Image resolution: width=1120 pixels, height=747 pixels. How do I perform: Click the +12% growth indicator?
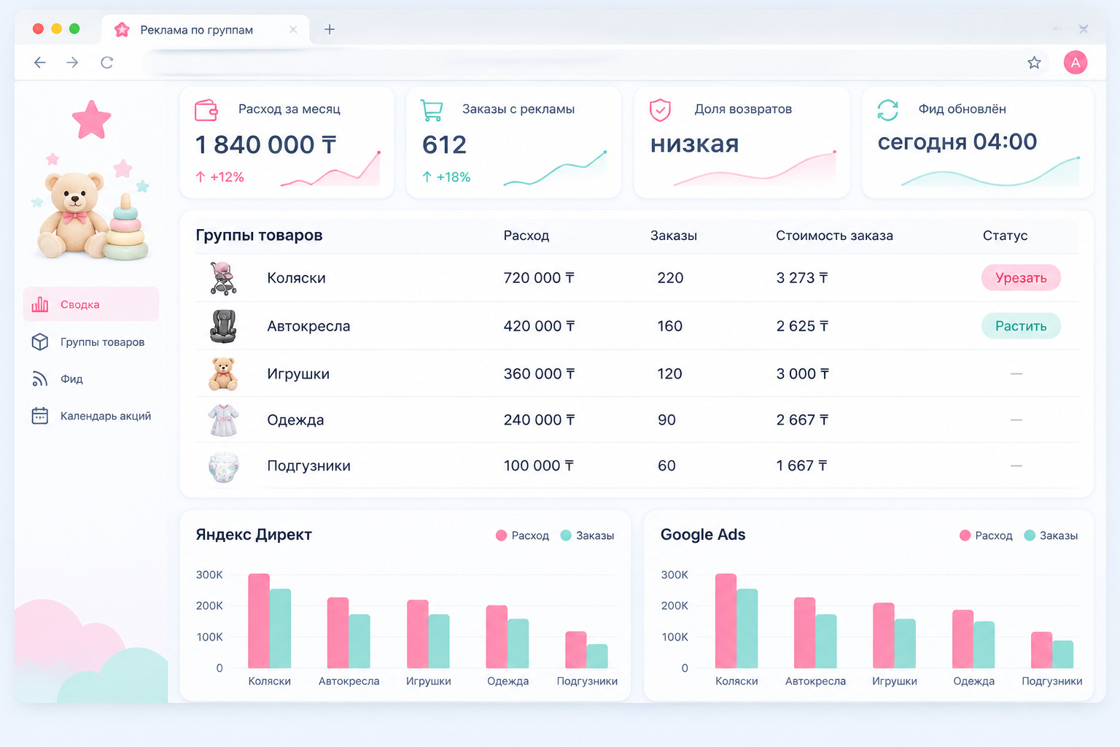click(219, 177)
